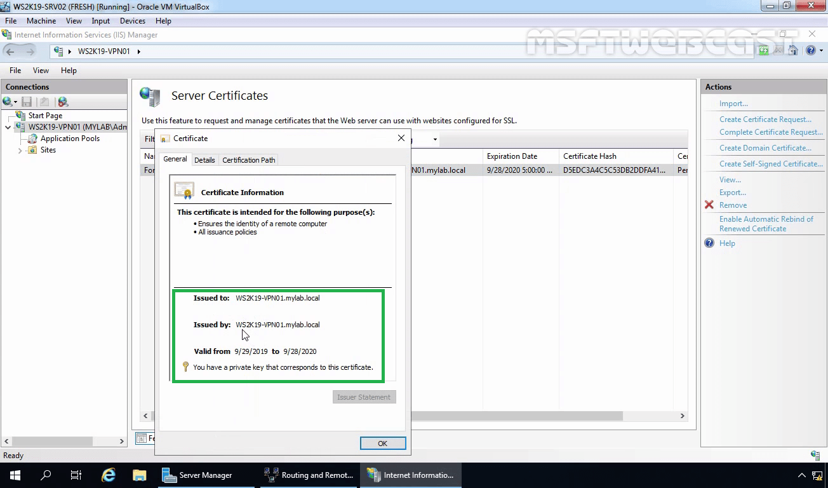Viewport: 828px width, 488px height.
Task: Click the 9/28/2020 5:00:00 expiration cell
Action: (x=519, y=170)
